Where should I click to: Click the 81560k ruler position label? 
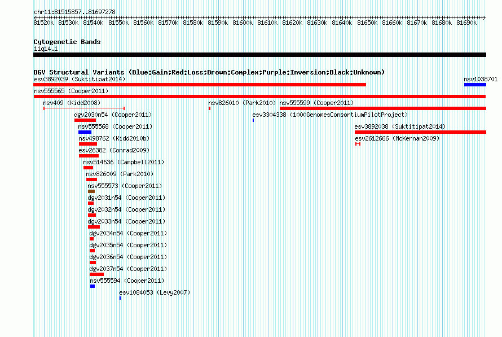(x=143, y=23)
